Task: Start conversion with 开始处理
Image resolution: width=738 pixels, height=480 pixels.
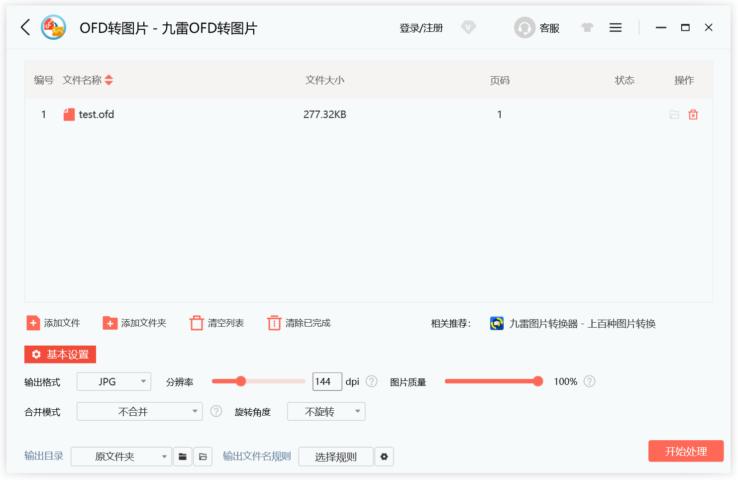Action: click(686, 451)
